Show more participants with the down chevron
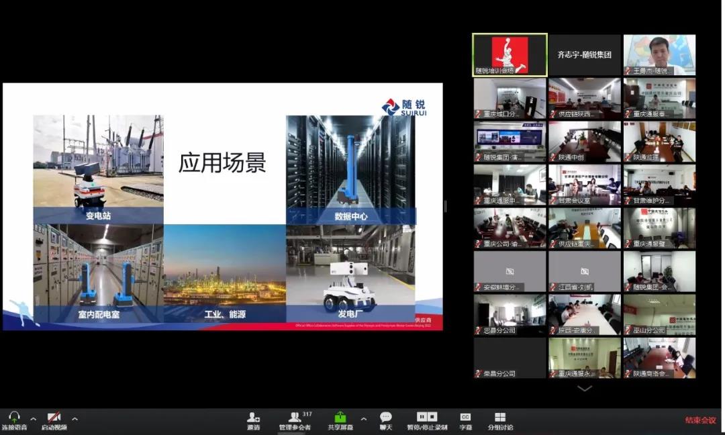725x435 pixels. pos(585,388)
